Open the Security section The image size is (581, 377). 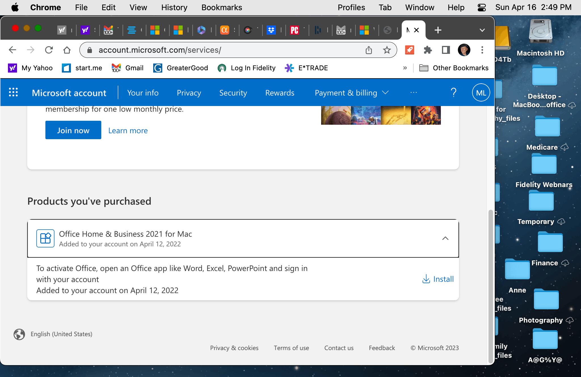click(x=233, y=93)
